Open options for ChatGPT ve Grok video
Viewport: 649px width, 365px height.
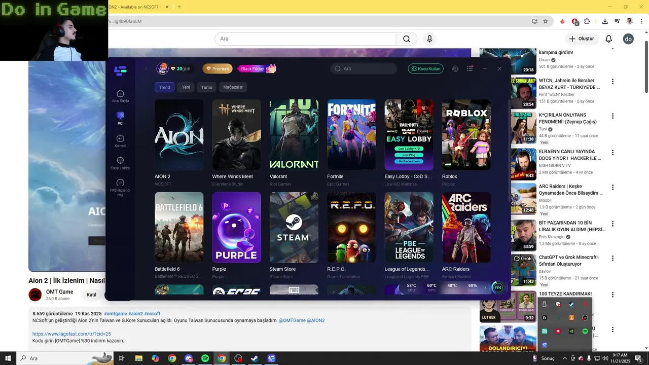(x=612, y=258)
